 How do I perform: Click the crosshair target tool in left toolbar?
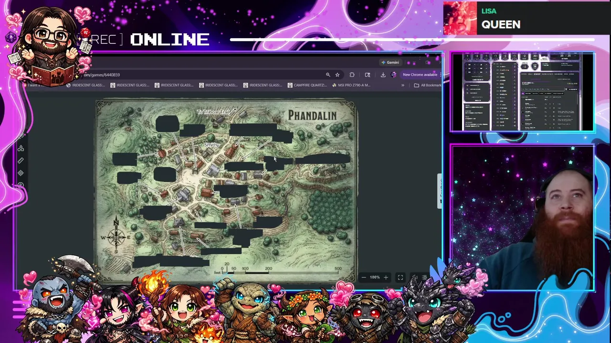pyautogui.click(x=21, y=173)
